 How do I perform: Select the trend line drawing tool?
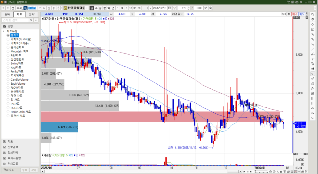pyautogui.click(x=312, y=49)
